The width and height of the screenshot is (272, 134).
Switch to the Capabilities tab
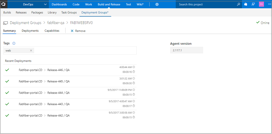[x=52, y=31]
